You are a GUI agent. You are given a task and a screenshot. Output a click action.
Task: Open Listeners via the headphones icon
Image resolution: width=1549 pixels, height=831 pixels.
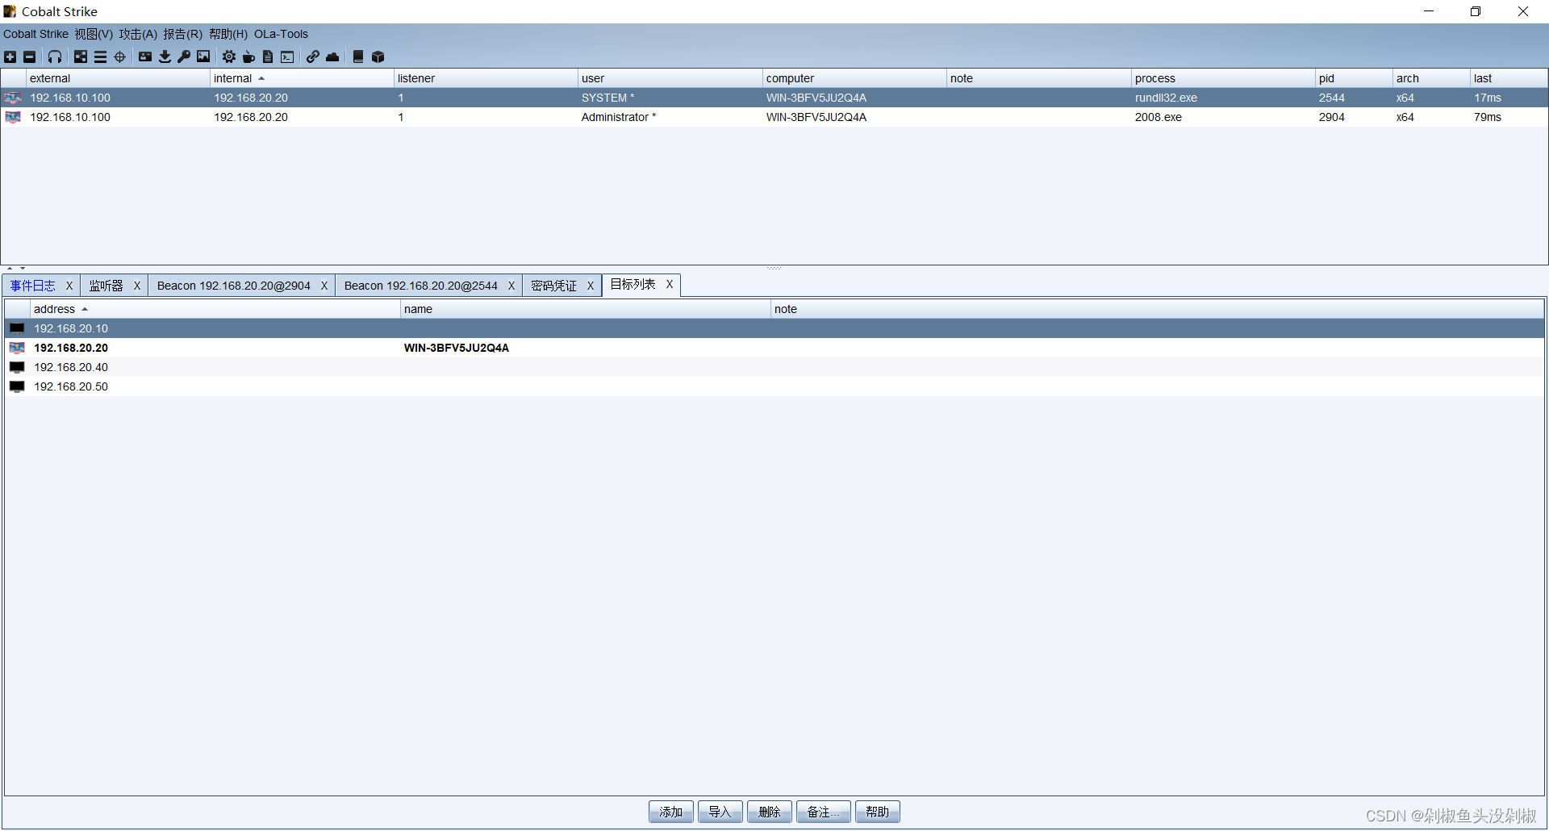pyautogui.click(x=55, y=56)
